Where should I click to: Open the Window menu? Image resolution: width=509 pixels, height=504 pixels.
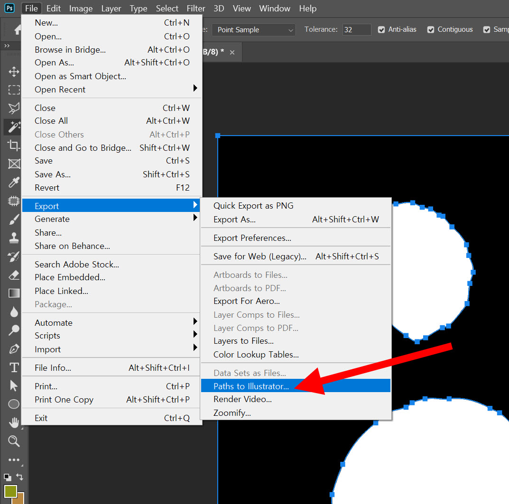[x=275, y=9]
